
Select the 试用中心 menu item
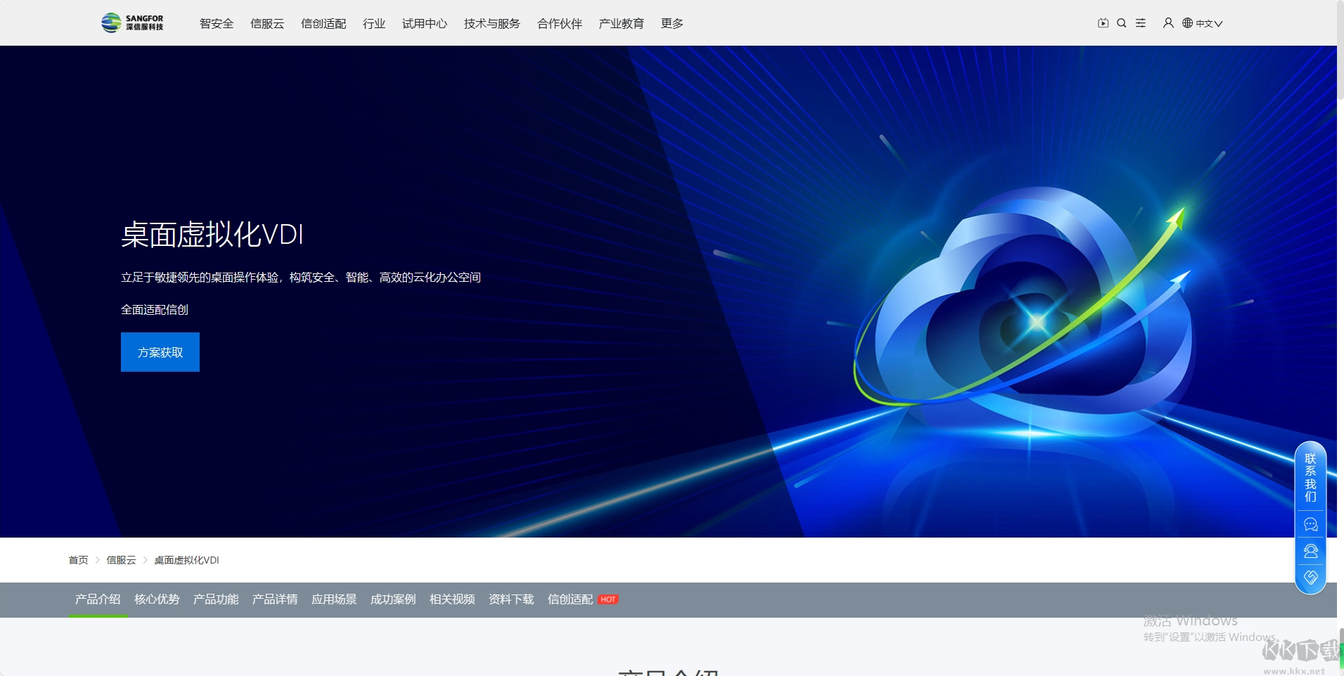click(x=425, y=23)
